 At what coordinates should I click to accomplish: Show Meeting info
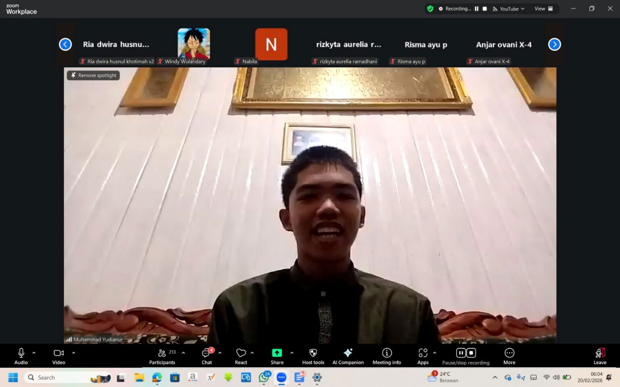[386, 355]
